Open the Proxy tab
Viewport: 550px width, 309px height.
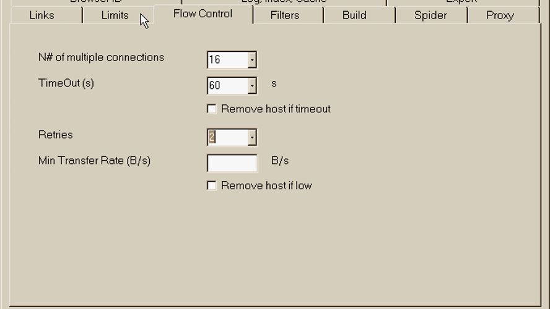(x=500, y=15)
